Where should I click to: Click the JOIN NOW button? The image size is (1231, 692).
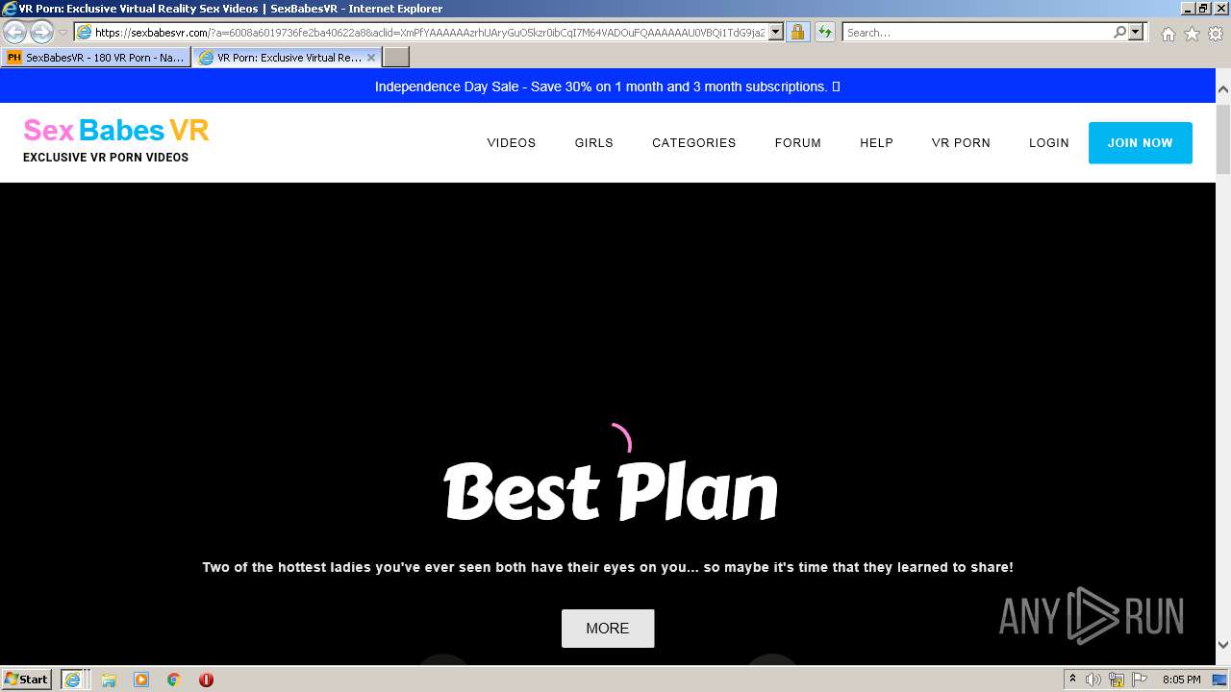click(1140, 142)
